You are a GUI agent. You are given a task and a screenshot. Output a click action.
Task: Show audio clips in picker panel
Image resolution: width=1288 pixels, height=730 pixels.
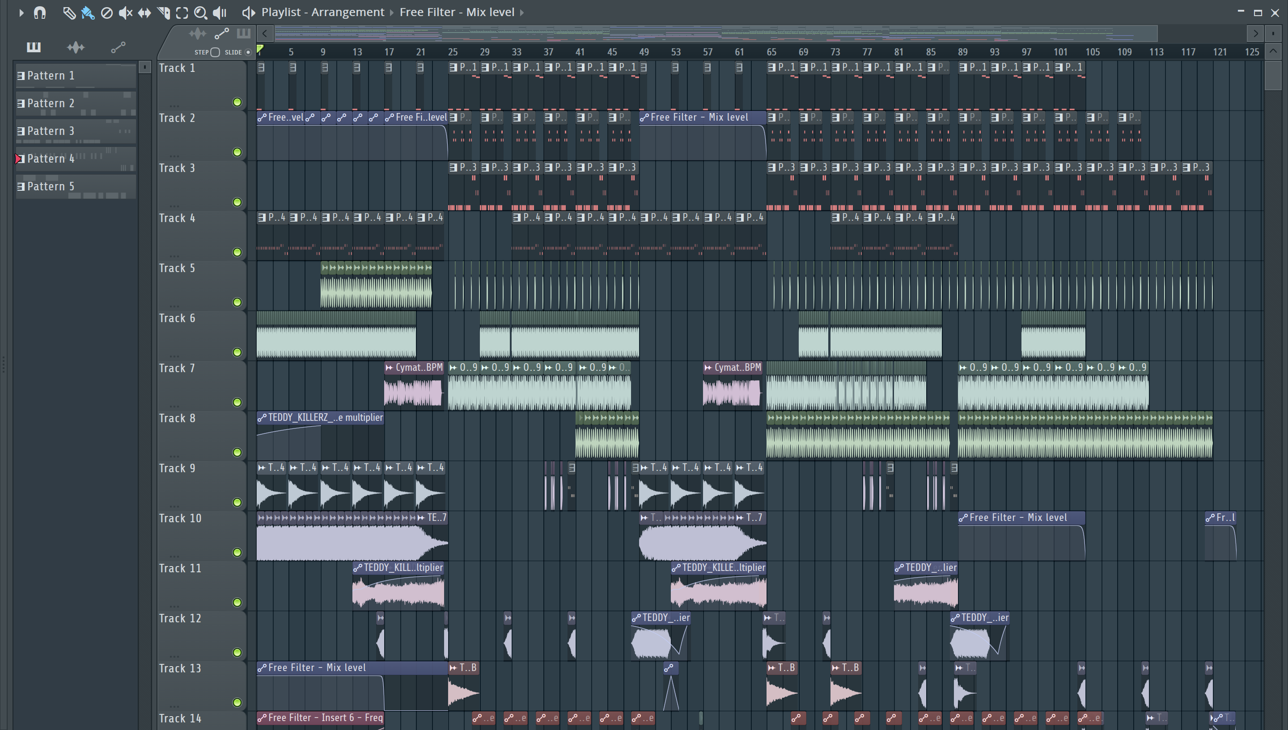[76, 47]
